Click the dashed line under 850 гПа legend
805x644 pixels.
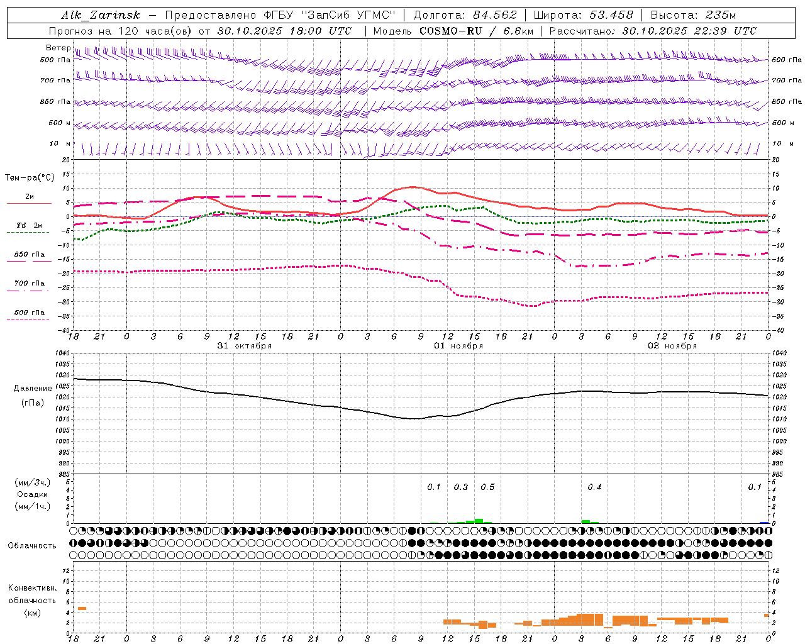[x=28, y=262]
